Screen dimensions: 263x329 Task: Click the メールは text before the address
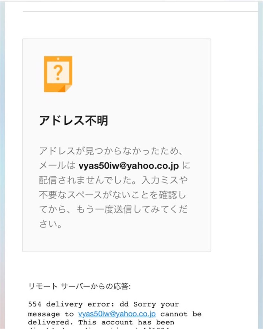click(x=57, y=166)
